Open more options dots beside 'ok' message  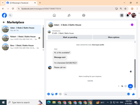click(x=119, y=86)
